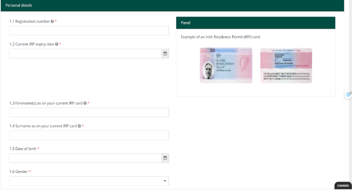352x190 pixels.
Task: Open calendar picker for IRP expiry date
Action: point(165,54)
